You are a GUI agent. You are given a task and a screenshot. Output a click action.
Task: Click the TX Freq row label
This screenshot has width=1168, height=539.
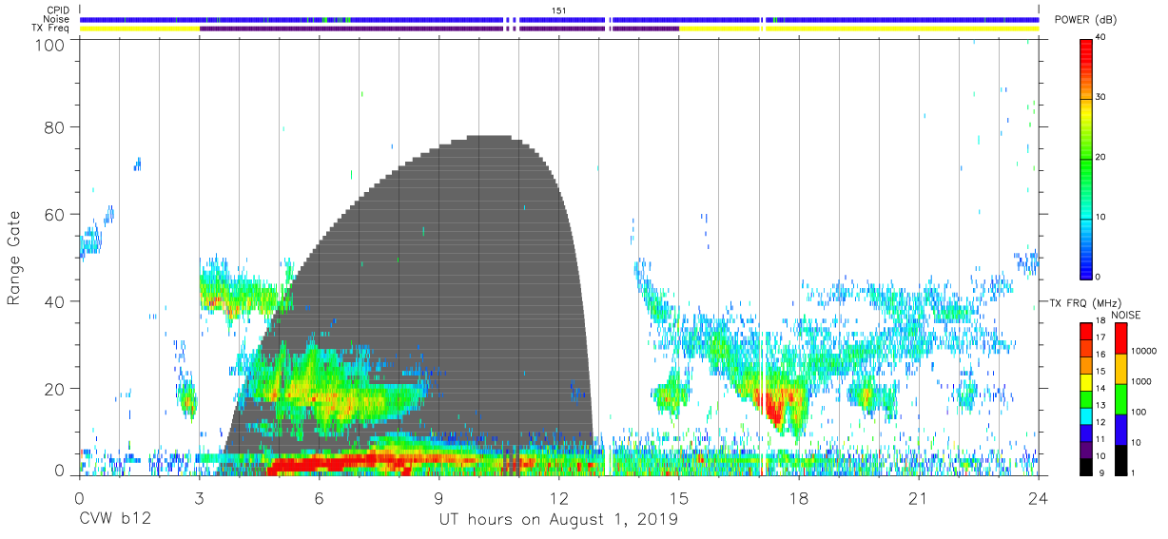pyautogui.click(x=51, y=29)
